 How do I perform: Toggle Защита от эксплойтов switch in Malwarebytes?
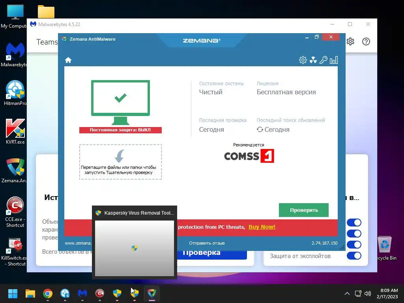[354, 256]
